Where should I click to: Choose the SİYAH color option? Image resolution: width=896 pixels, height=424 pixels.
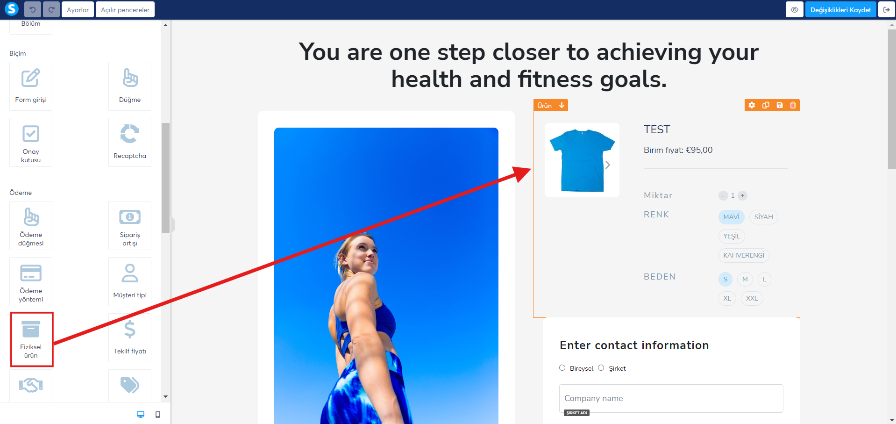[763, 217]
